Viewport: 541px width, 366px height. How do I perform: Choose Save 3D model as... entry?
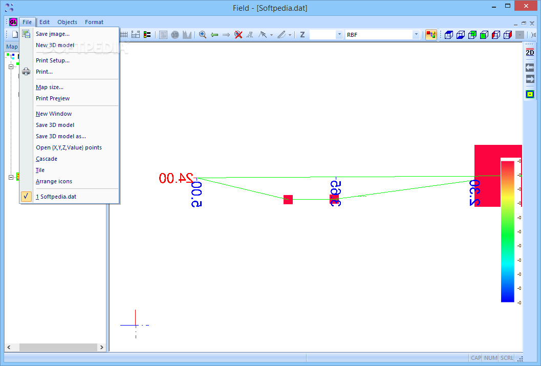tap(69, 136)
